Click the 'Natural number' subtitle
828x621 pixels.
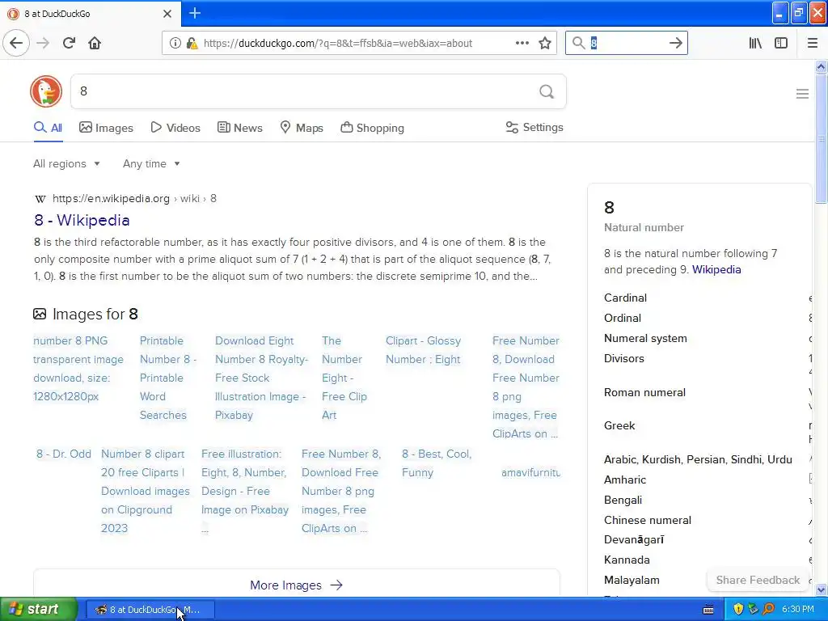click(644, 227)
